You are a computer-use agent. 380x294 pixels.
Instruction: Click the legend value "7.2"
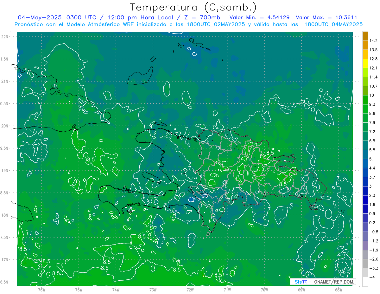(372, 132)
